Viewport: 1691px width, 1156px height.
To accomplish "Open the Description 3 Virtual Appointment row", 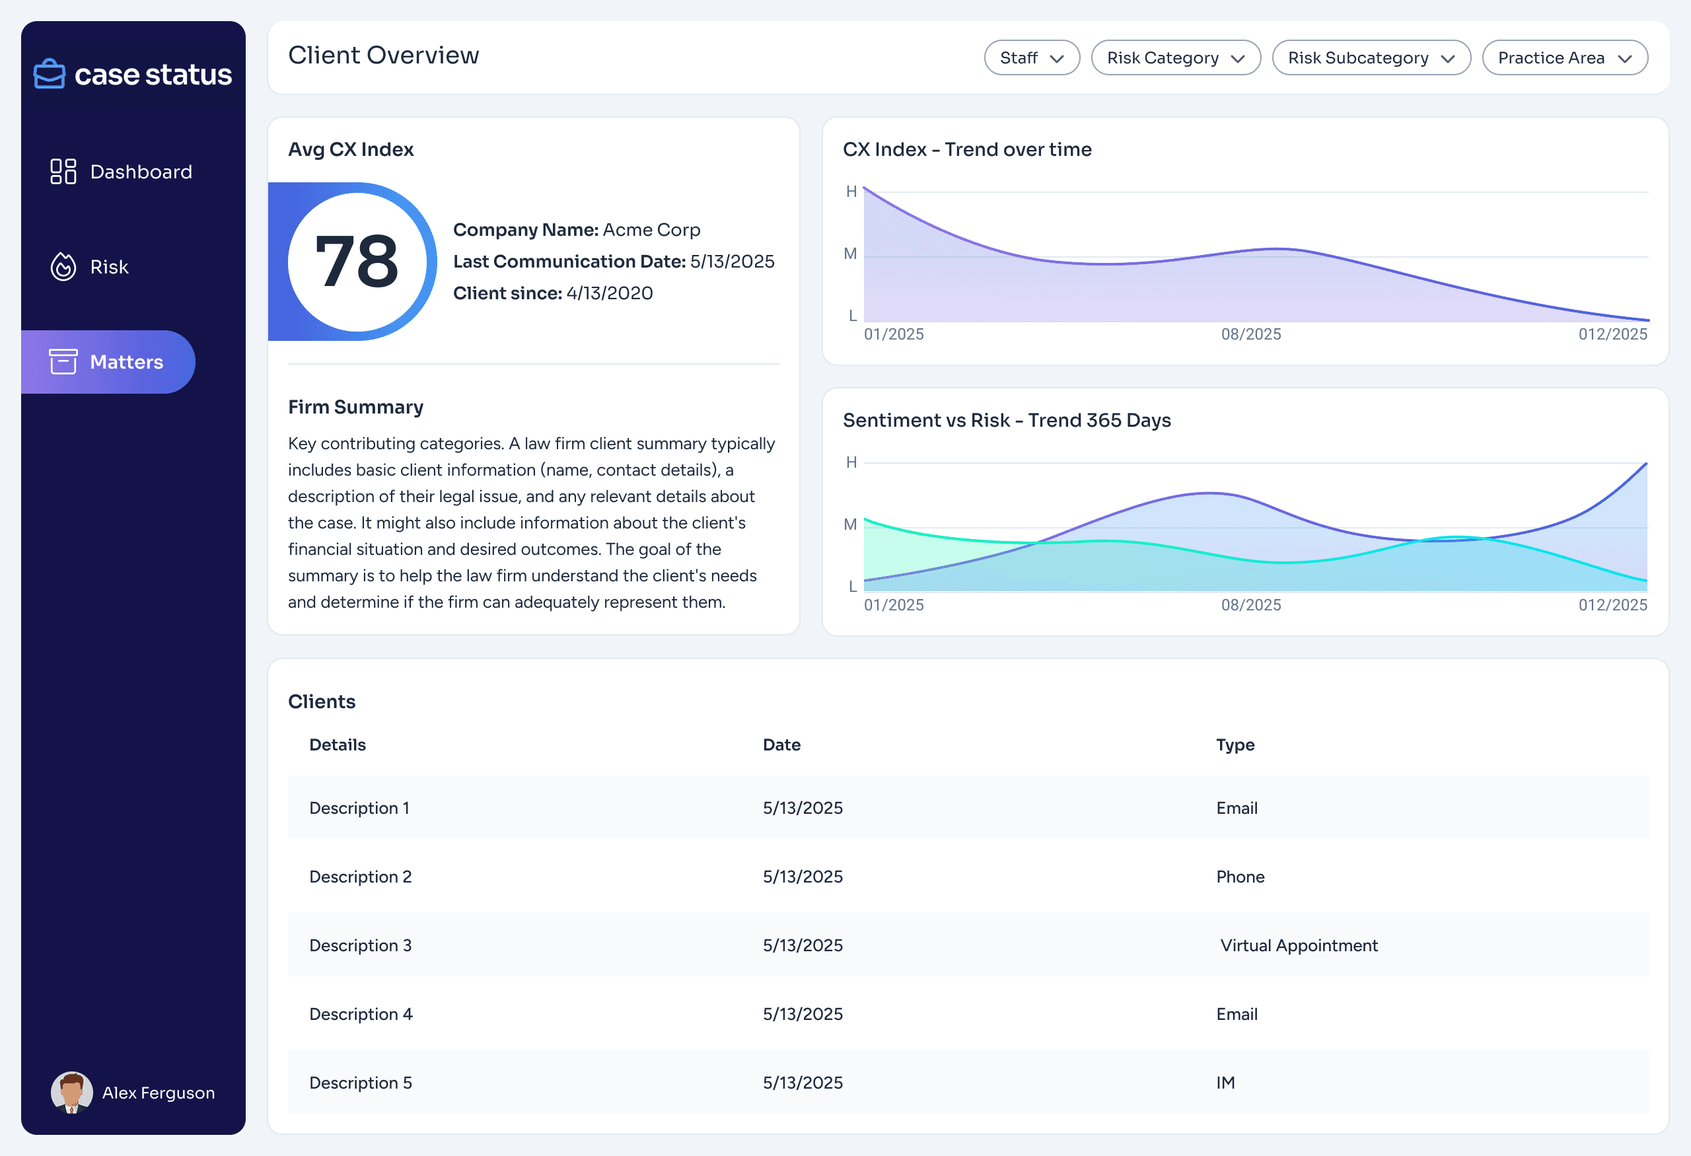I will [967, 945].
